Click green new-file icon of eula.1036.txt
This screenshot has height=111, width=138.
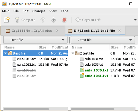coord(82,70)
